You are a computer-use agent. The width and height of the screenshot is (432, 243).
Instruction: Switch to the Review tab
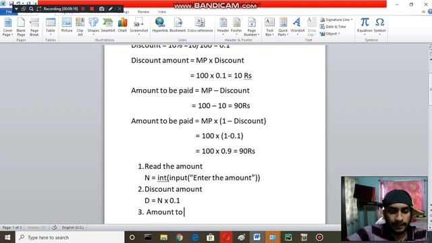143,12
